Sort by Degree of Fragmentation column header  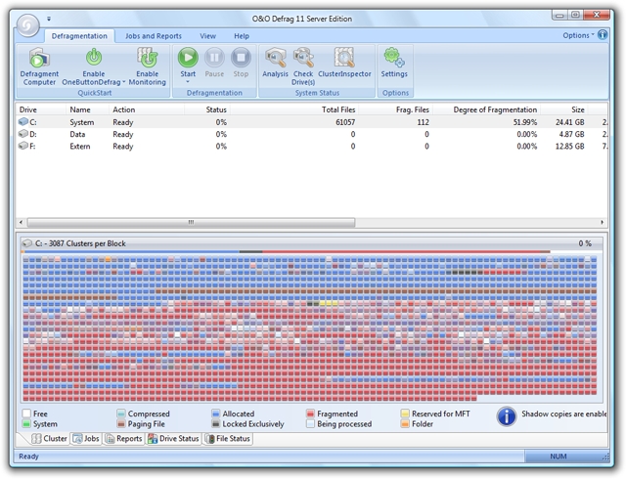click(495, 109)
